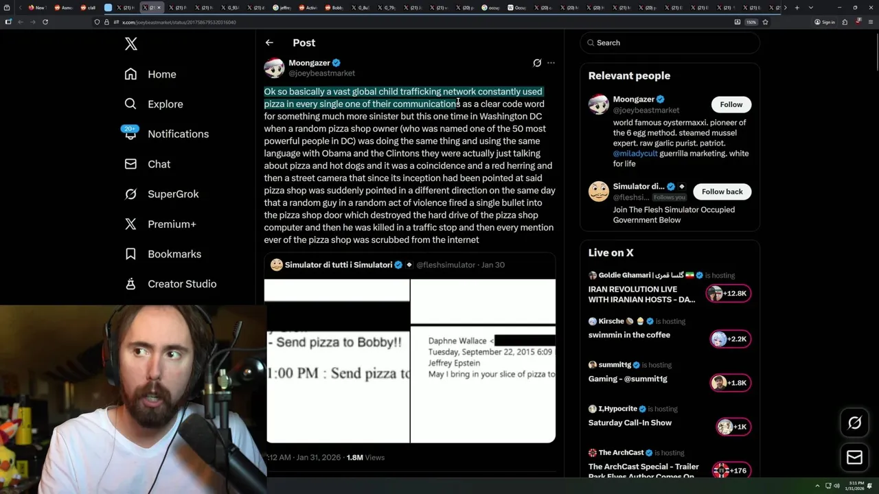The width and height of the screenshot is (879, 494).
Task: Open the @joeybeastmarket handle on the post
Action: tap(322, 73)
